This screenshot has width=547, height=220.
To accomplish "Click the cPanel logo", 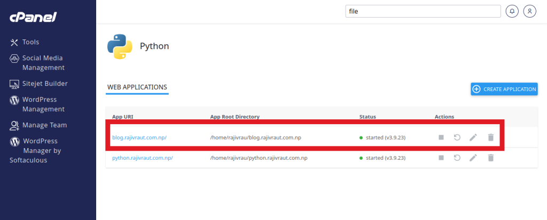I will click(33, 17).
